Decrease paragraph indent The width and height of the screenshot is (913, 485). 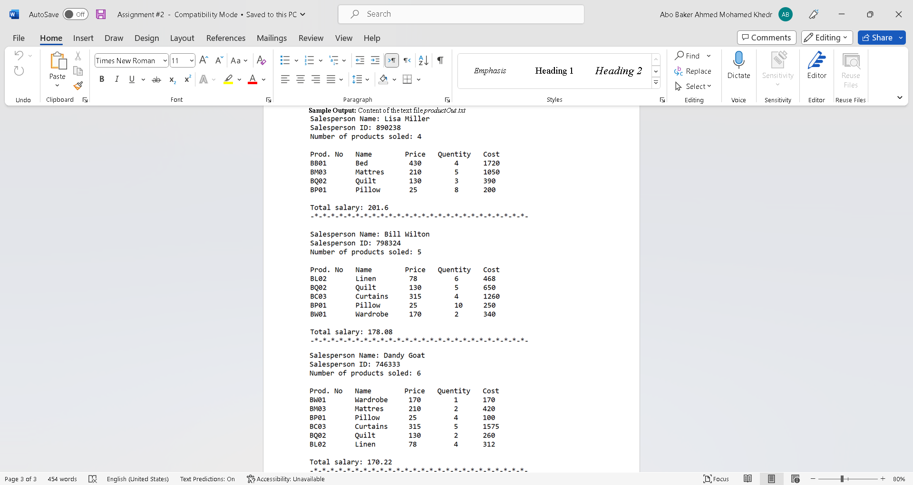(360, 60)
